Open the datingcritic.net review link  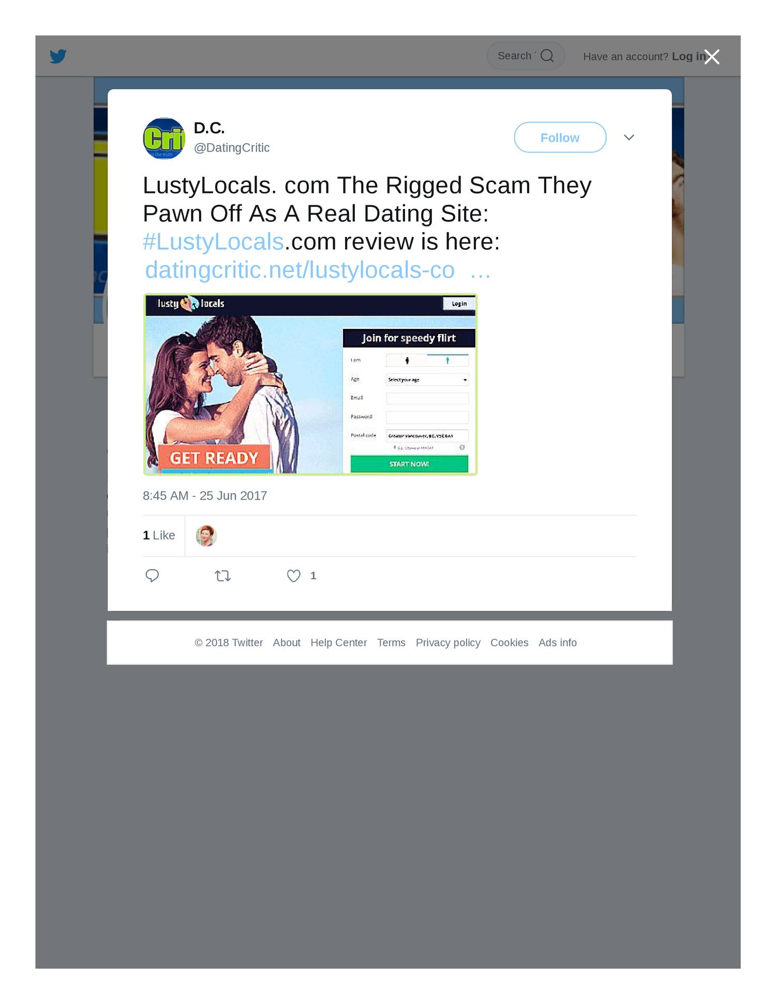click(x=318, y=270)
